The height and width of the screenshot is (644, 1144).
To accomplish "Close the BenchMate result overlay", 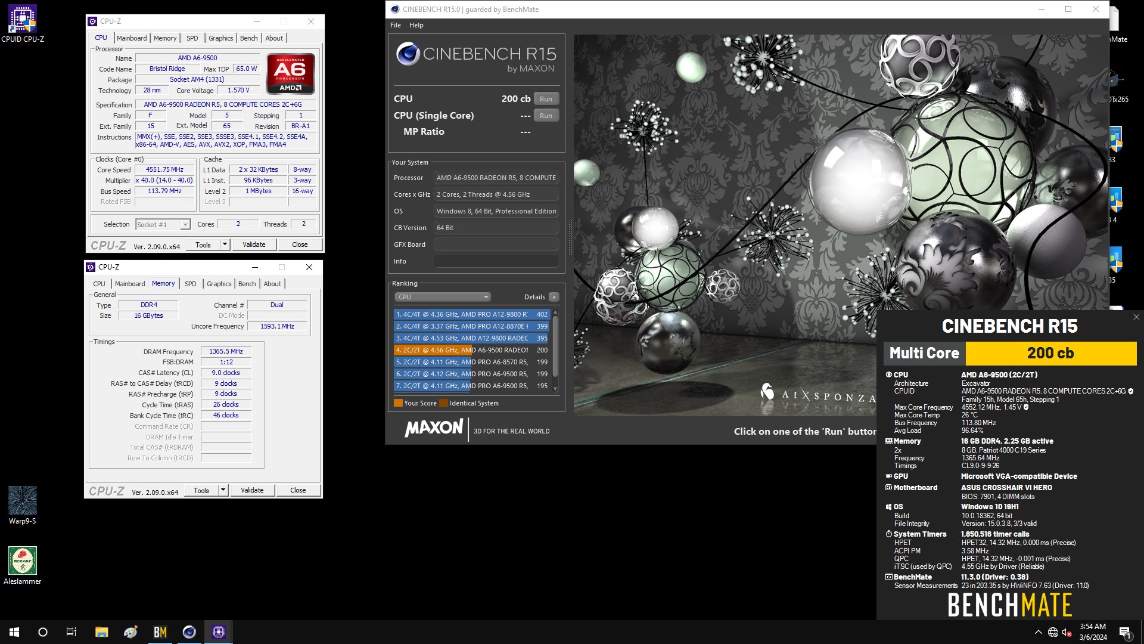I will coord(1136,317).
